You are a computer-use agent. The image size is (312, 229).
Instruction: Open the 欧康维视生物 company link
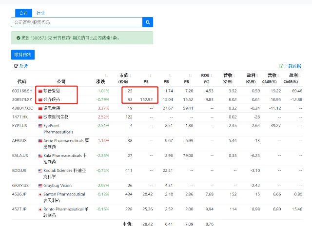[56, 117]
